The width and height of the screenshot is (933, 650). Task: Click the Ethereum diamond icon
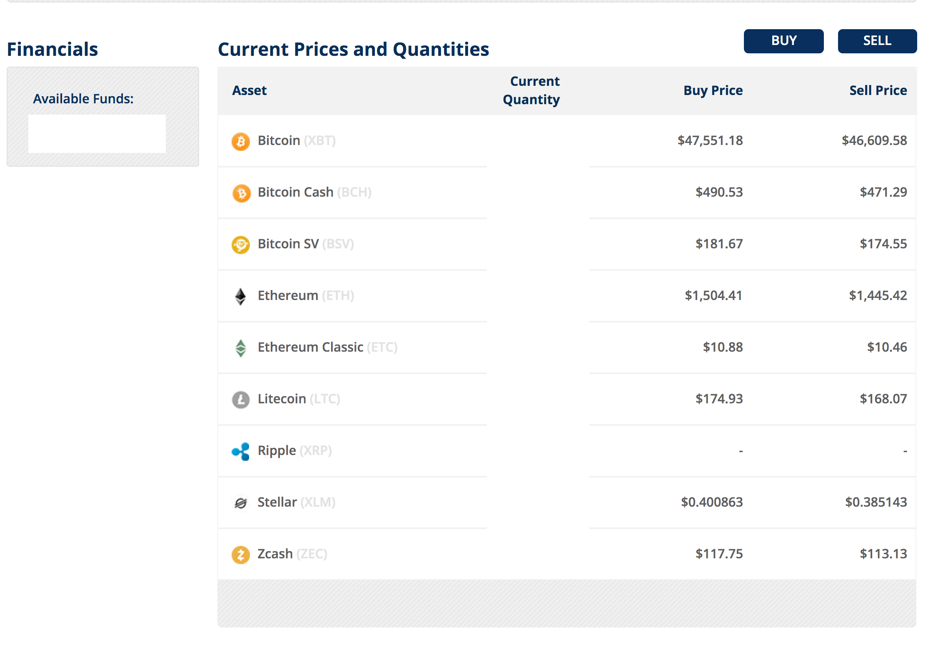pyautogui.click(x=241, y=296)
